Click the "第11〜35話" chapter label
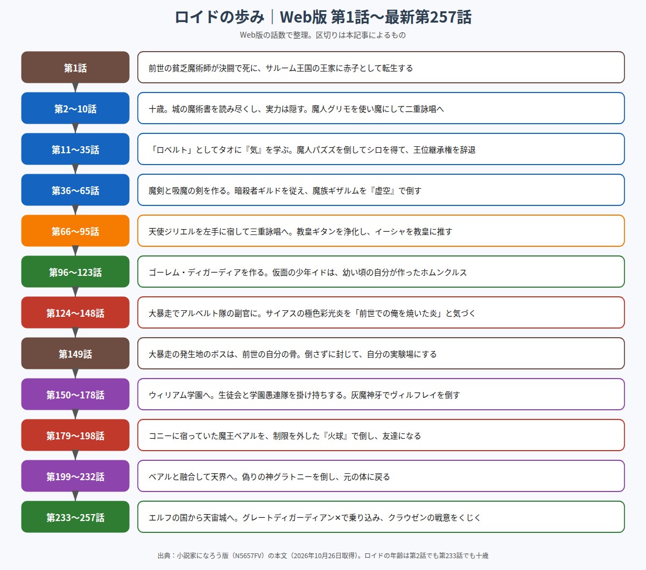Screen dimensions: 646x570 pos(75,149)
